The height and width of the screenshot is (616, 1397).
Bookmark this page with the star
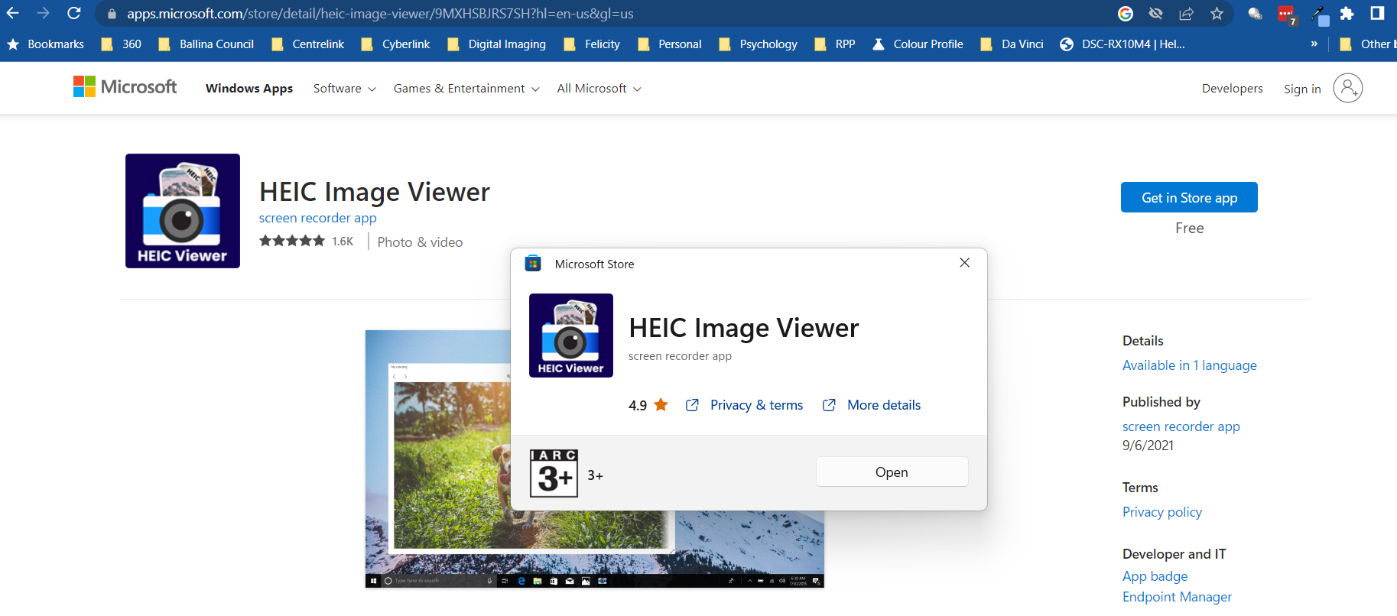[x=1217, y=14]
